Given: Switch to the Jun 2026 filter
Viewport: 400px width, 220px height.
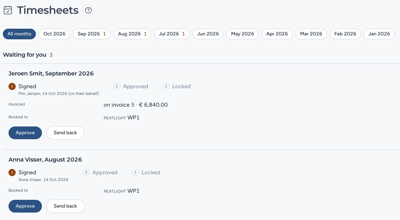Looking at the screenshot, I should click(x=208, y=34).
